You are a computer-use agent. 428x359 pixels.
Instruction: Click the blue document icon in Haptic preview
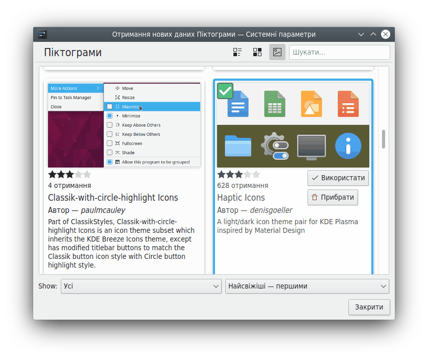point(237,104)
